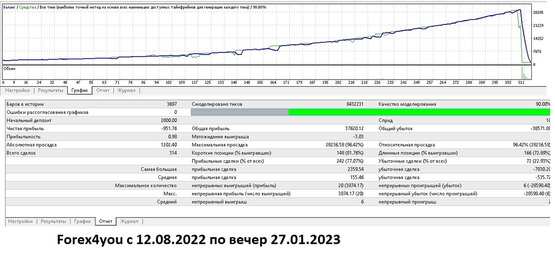Open the Настройки tab directly under the chart
The width and height of the screenshot is (555, 262).
(18, 91)
